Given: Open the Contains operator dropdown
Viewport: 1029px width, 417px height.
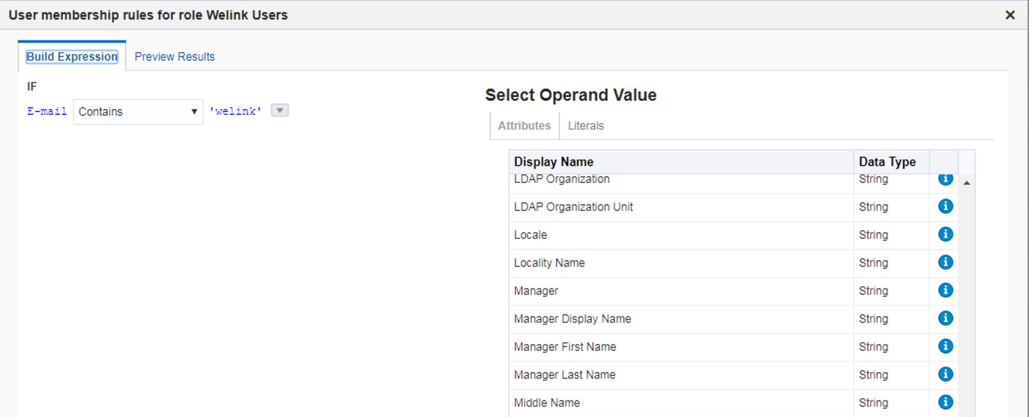Looking at the screenshot, I should pos(138,111).
